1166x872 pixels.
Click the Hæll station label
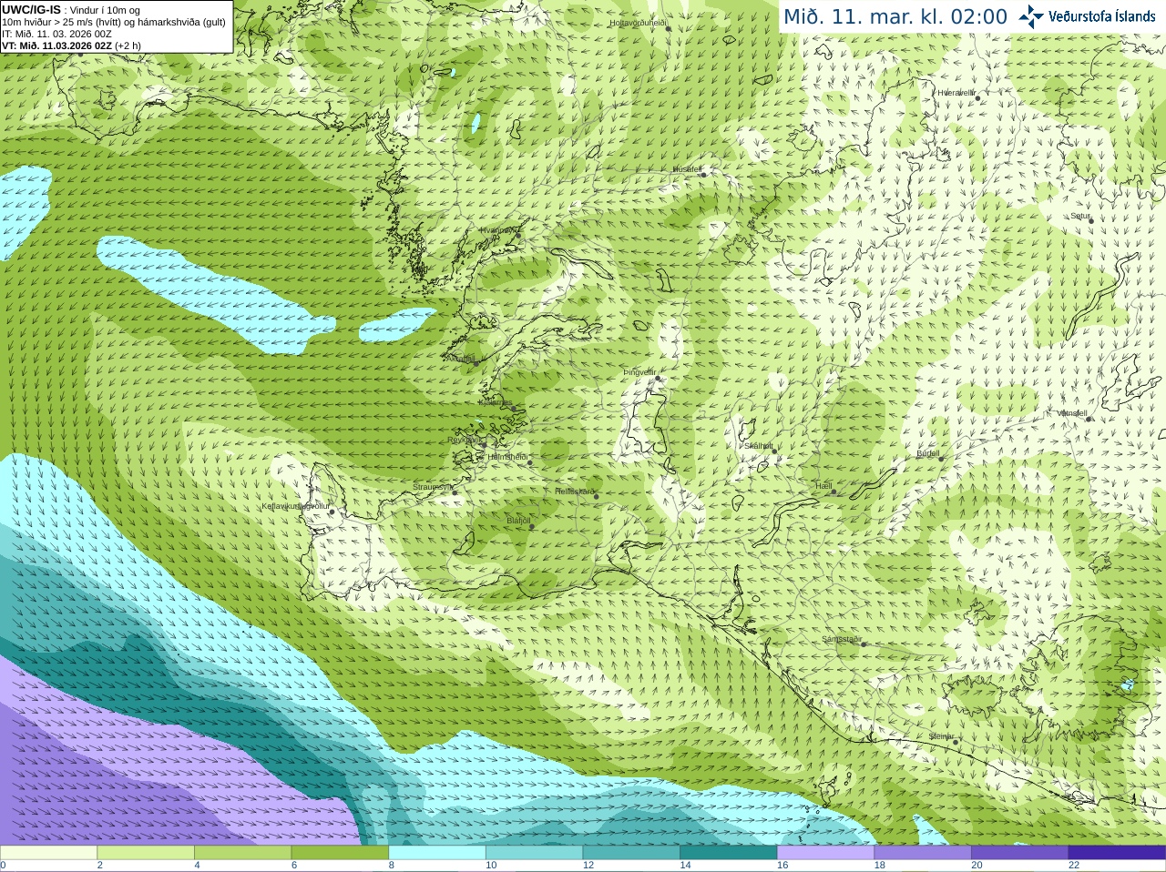point(824,486)
